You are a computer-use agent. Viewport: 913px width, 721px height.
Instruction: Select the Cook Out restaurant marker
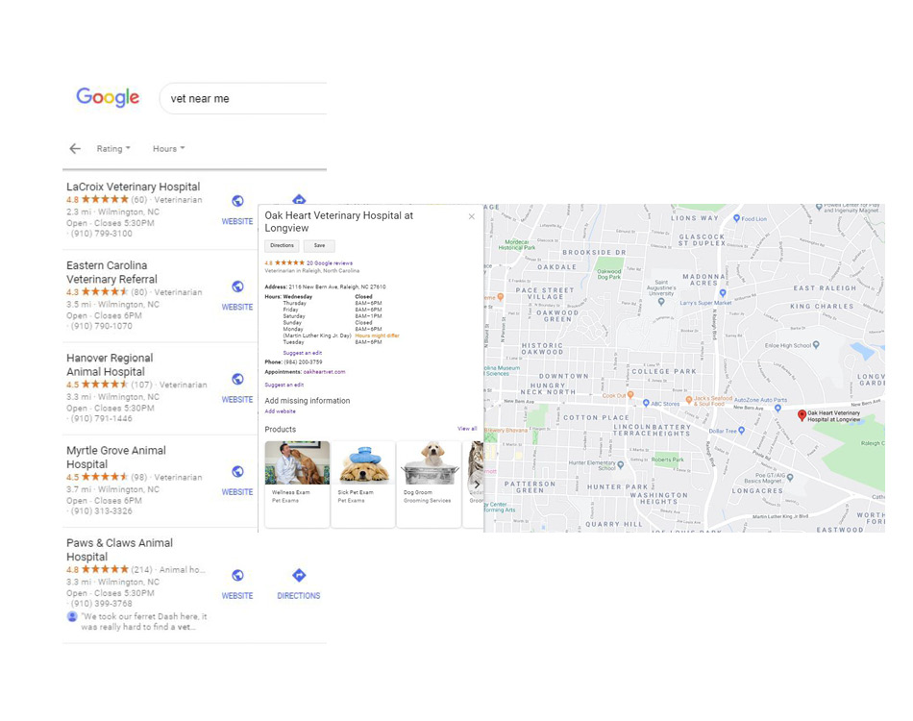(x=630, y=395)
